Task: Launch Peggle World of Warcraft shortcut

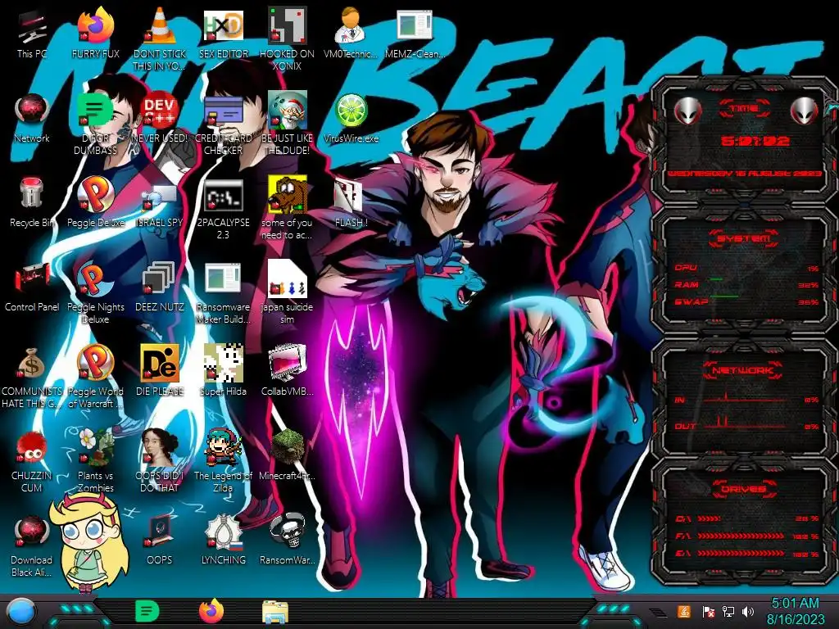Action: 96,377
